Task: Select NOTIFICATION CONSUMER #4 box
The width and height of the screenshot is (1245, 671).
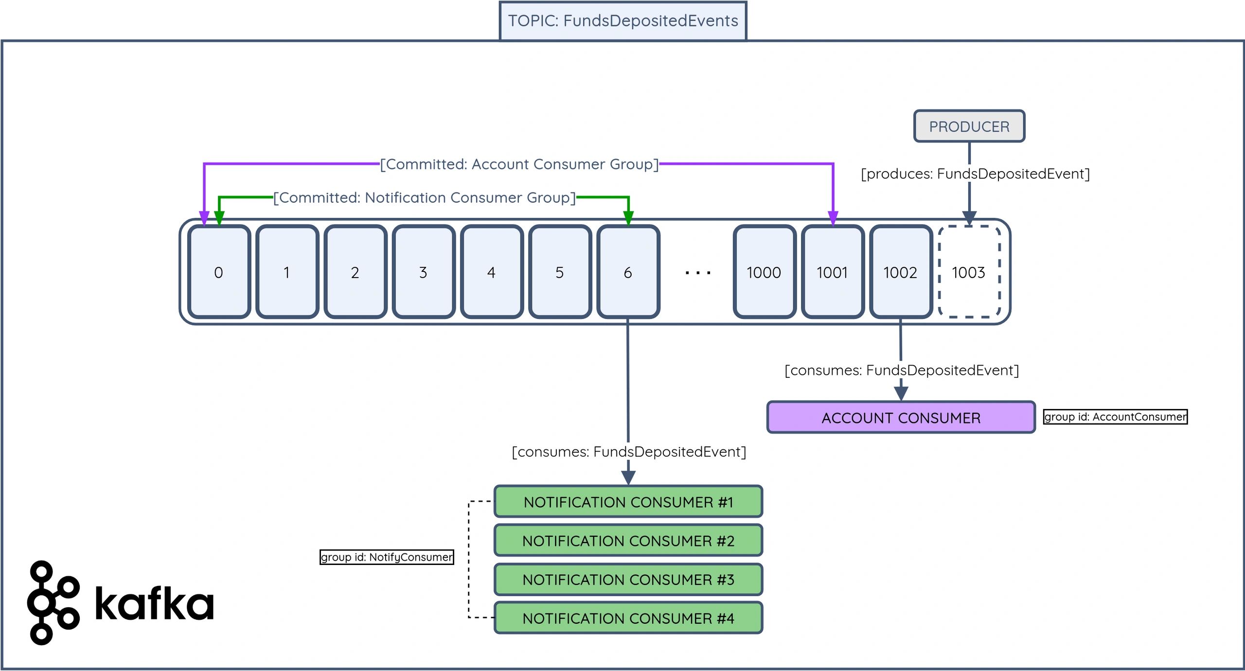Action: pyautogui.click(x=628, y=618)
